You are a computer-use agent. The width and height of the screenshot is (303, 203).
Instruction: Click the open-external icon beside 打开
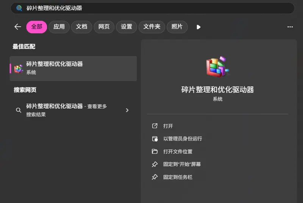coord(155,126)
